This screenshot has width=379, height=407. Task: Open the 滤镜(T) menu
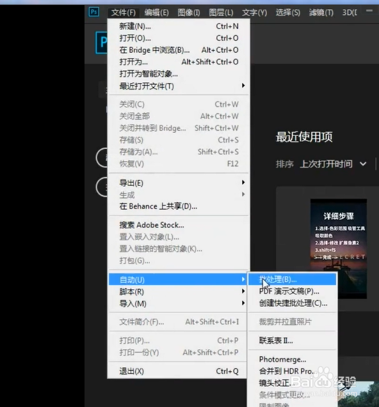[x=321, y=13]
